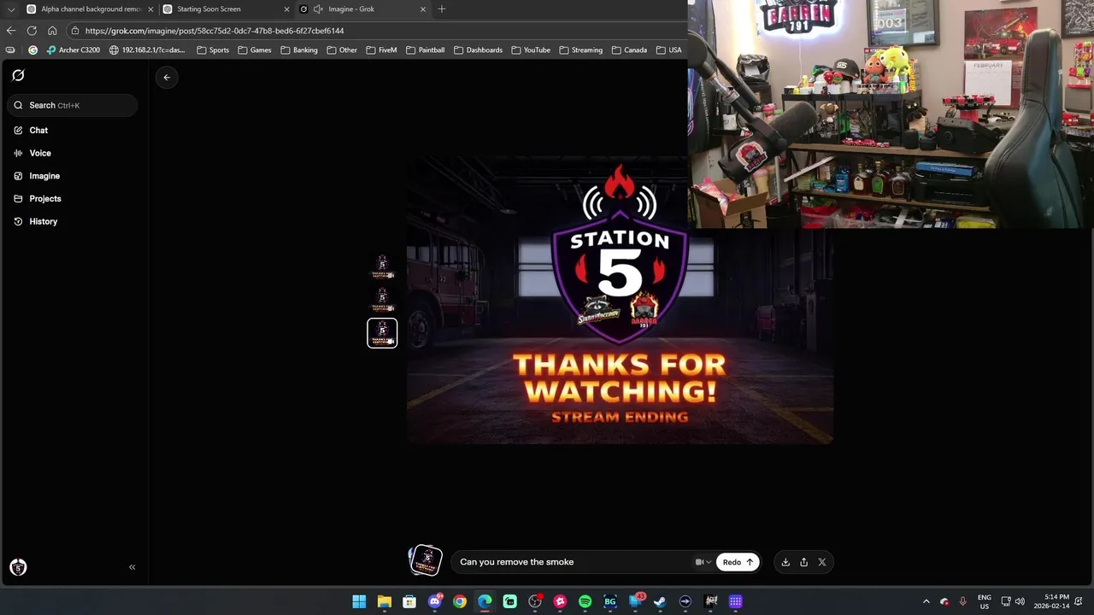1094x615 pixels.
Task: Expand the Games bookmarks folder
Action: coord(255,50)
